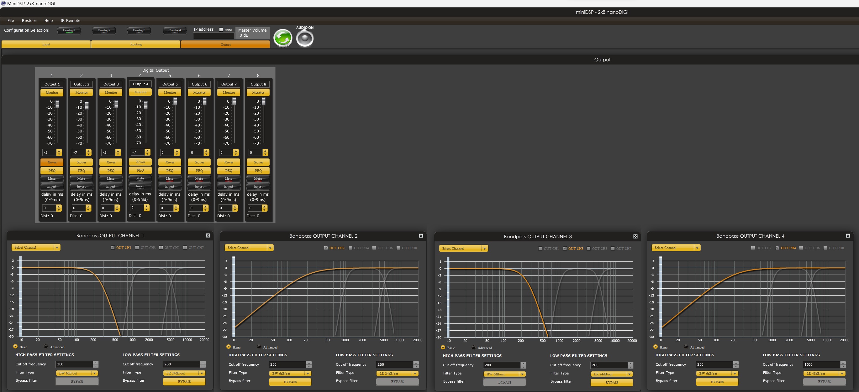
Task: Open the IR Remote menu
Action: click(70, 20)
